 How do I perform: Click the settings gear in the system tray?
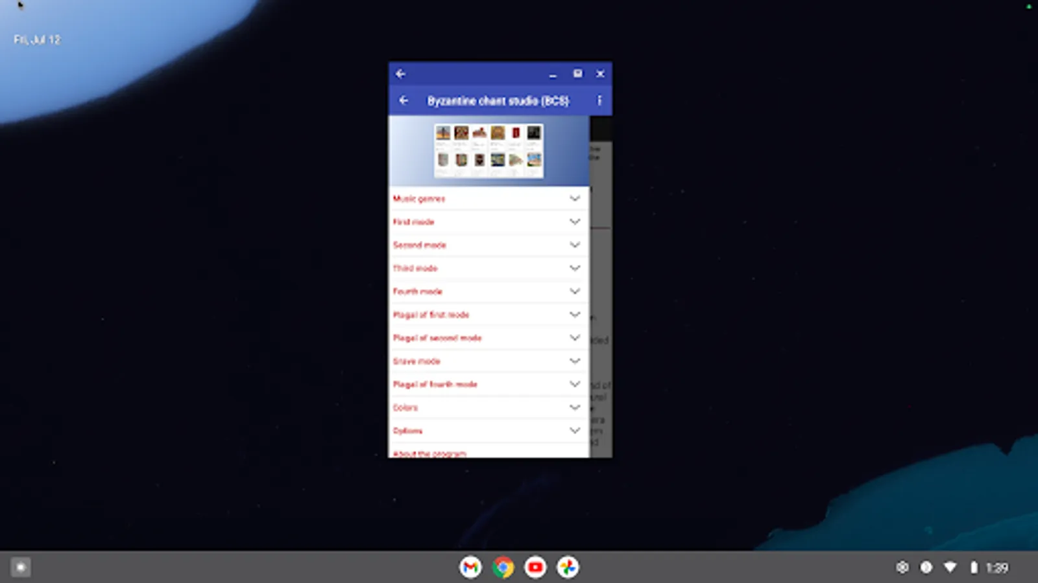[x=902, y=567]
